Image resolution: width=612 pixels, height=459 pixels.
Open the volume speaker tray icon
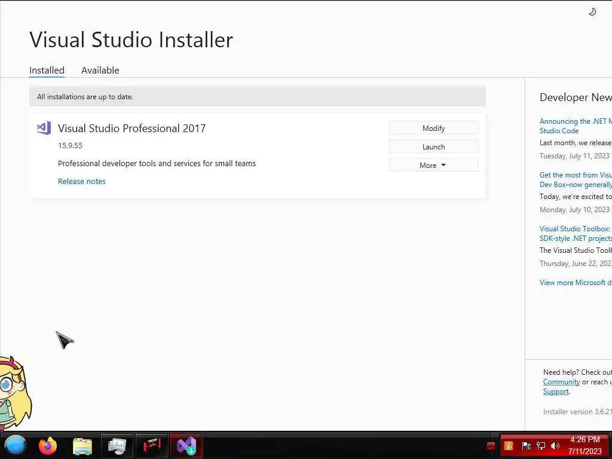555,446
